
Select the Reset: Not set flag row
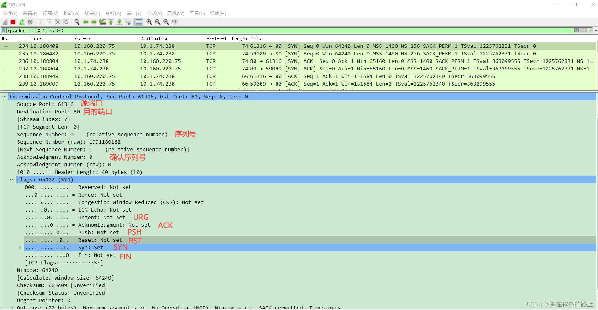[310, 240]
